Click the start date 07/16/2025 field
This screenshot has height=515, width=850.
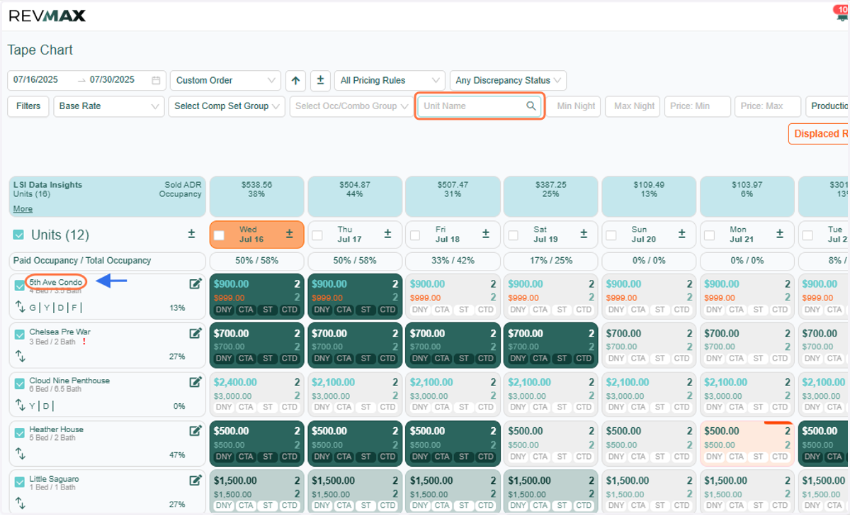pos(35,80)
